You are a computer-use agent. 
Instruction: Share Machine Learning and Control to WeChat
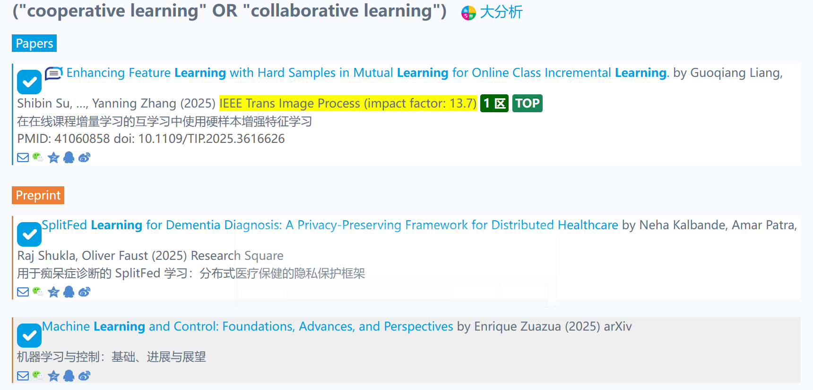38,376
